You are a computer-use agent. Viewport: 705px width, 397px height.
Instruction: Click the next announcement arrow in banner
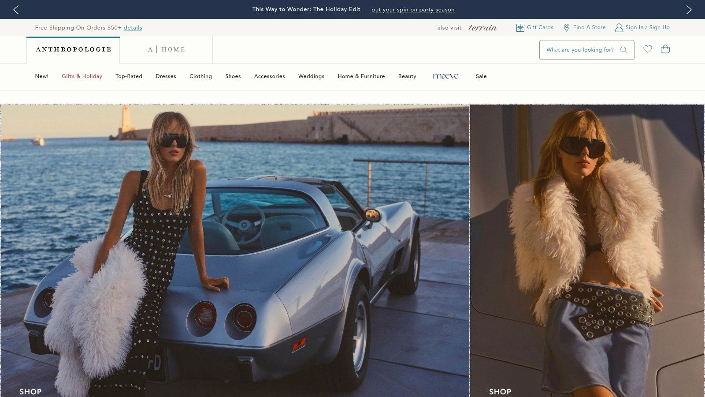689,10
